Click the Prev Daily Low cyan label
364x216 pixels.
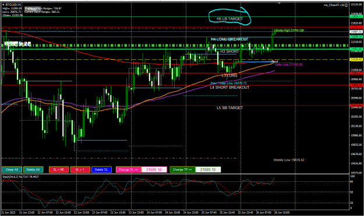[228, 83]
